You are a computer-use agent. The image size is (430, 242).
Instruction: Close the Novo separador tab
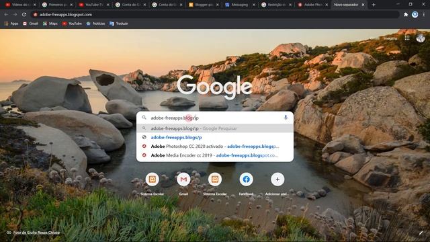click(363, 5)
